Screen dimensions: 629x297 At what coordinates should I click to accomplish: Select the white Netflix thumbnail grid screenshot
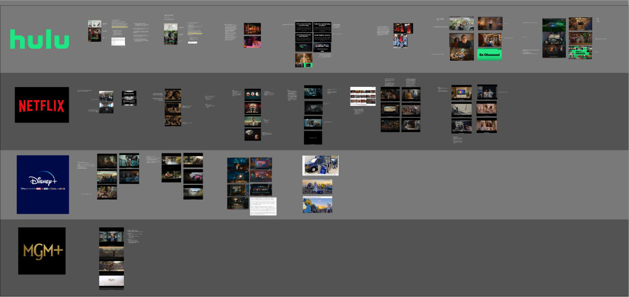pyautogui.click(x=363, y=96)
